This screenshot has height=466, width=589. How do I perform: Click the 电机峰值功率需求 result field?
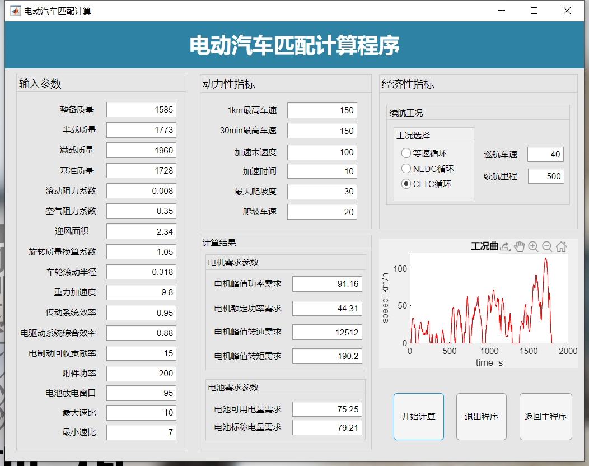coord(327,284)
